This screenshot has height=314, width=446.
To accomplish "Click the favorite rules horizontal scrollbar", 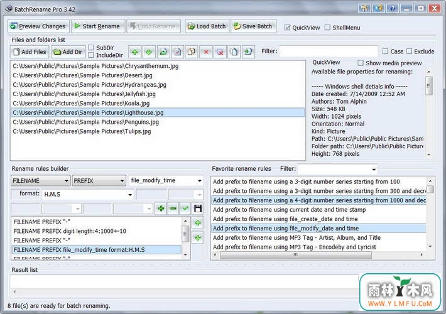I will coord(296,255).
